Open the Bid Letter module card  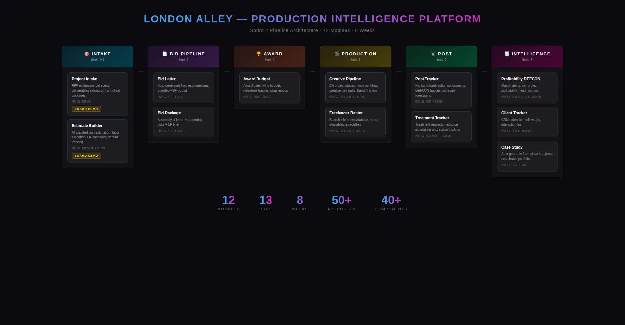[x=183, y=88]
